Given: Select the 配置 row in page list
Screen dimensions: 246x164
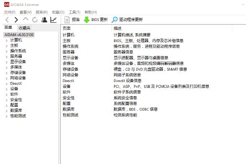Looking at the screenshot, I should [x=67, y=103].
